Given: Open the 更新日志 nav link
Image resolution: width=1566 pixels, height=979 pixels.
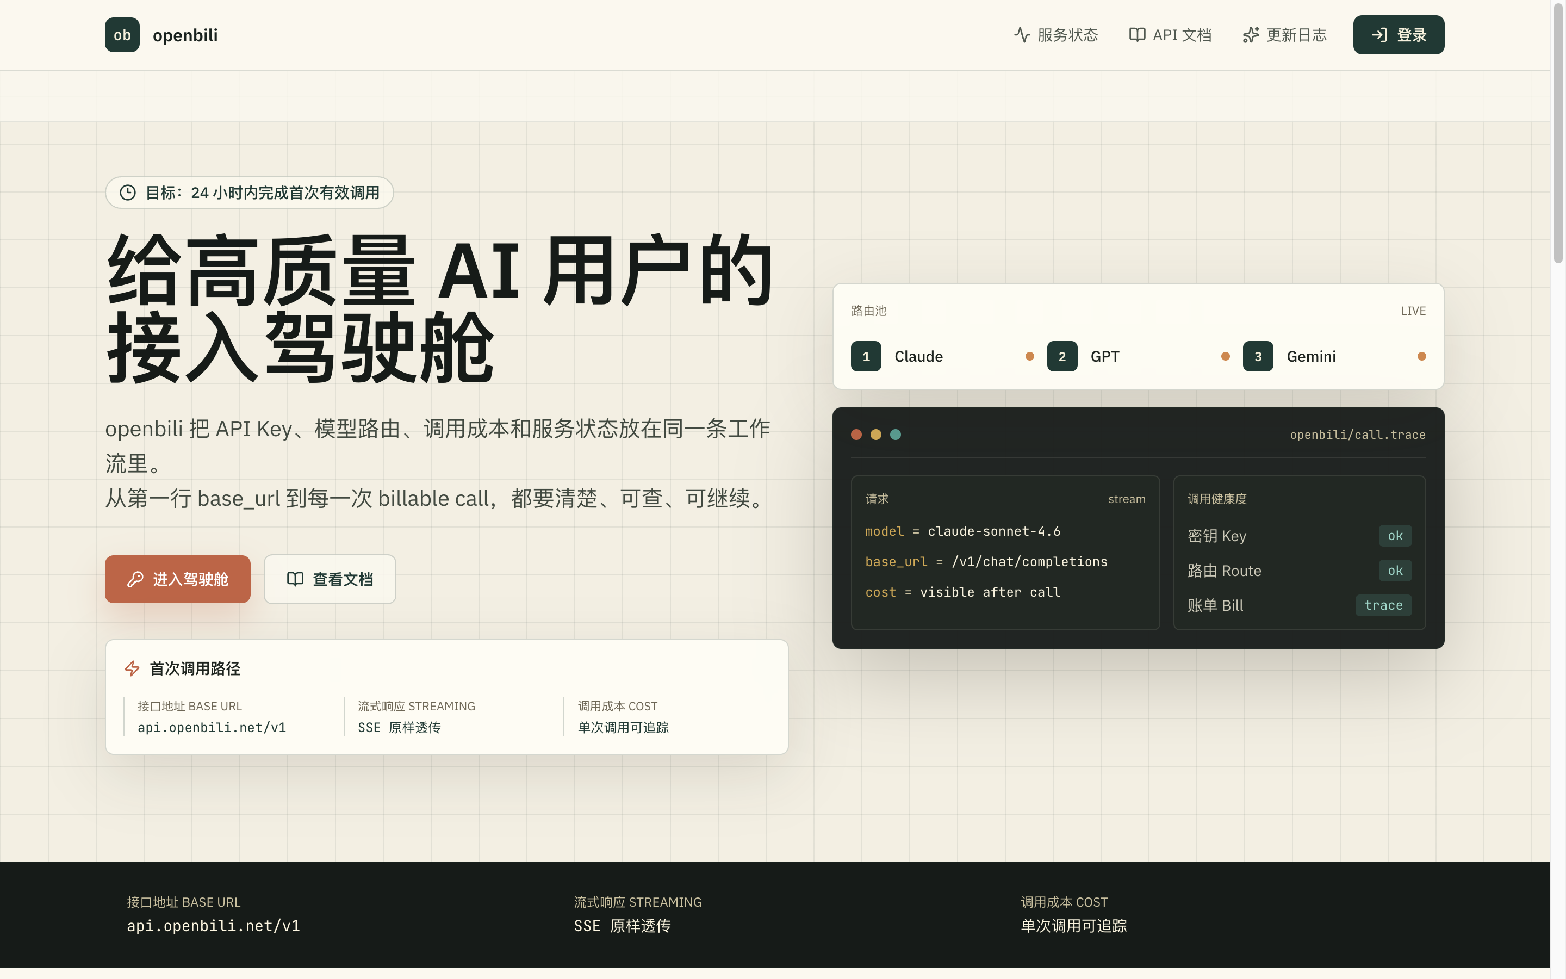Looking at the screenshot, I should [1284, 35].
